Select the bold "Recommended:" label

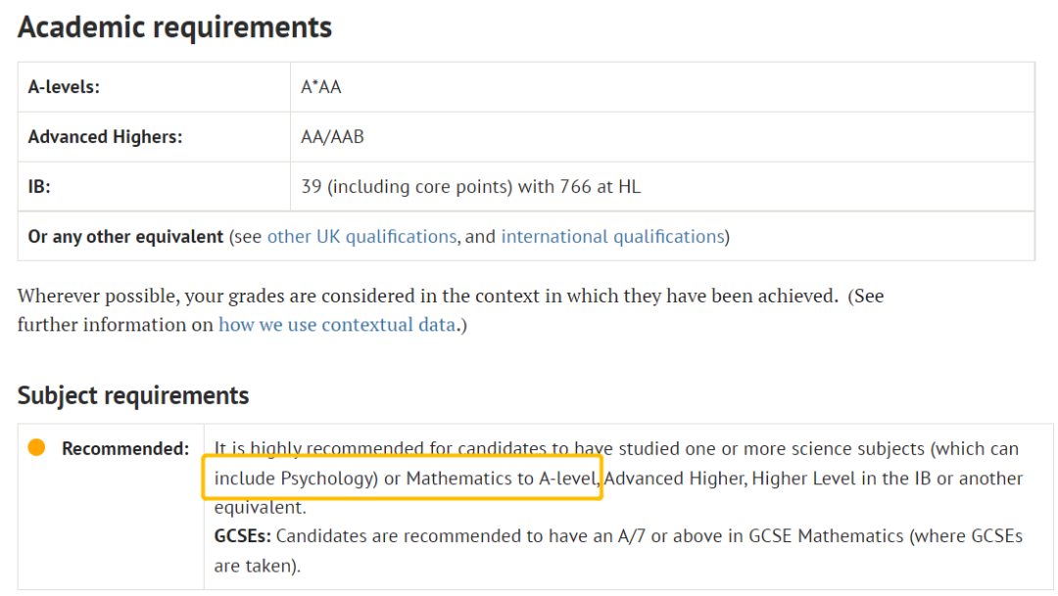click(x=125, y=449)
